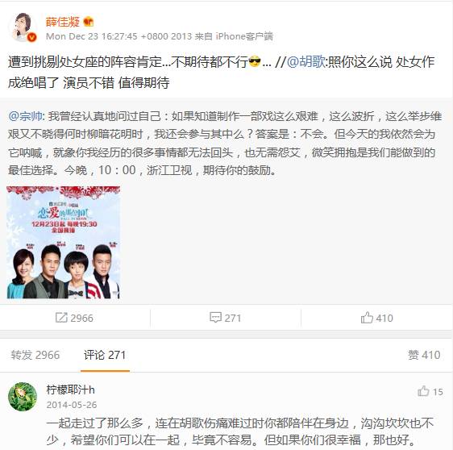Image resolution: width=453 pixels, height=450 pixels.
Task: Open the @宗帅 mention link
Action: point(26,116)
